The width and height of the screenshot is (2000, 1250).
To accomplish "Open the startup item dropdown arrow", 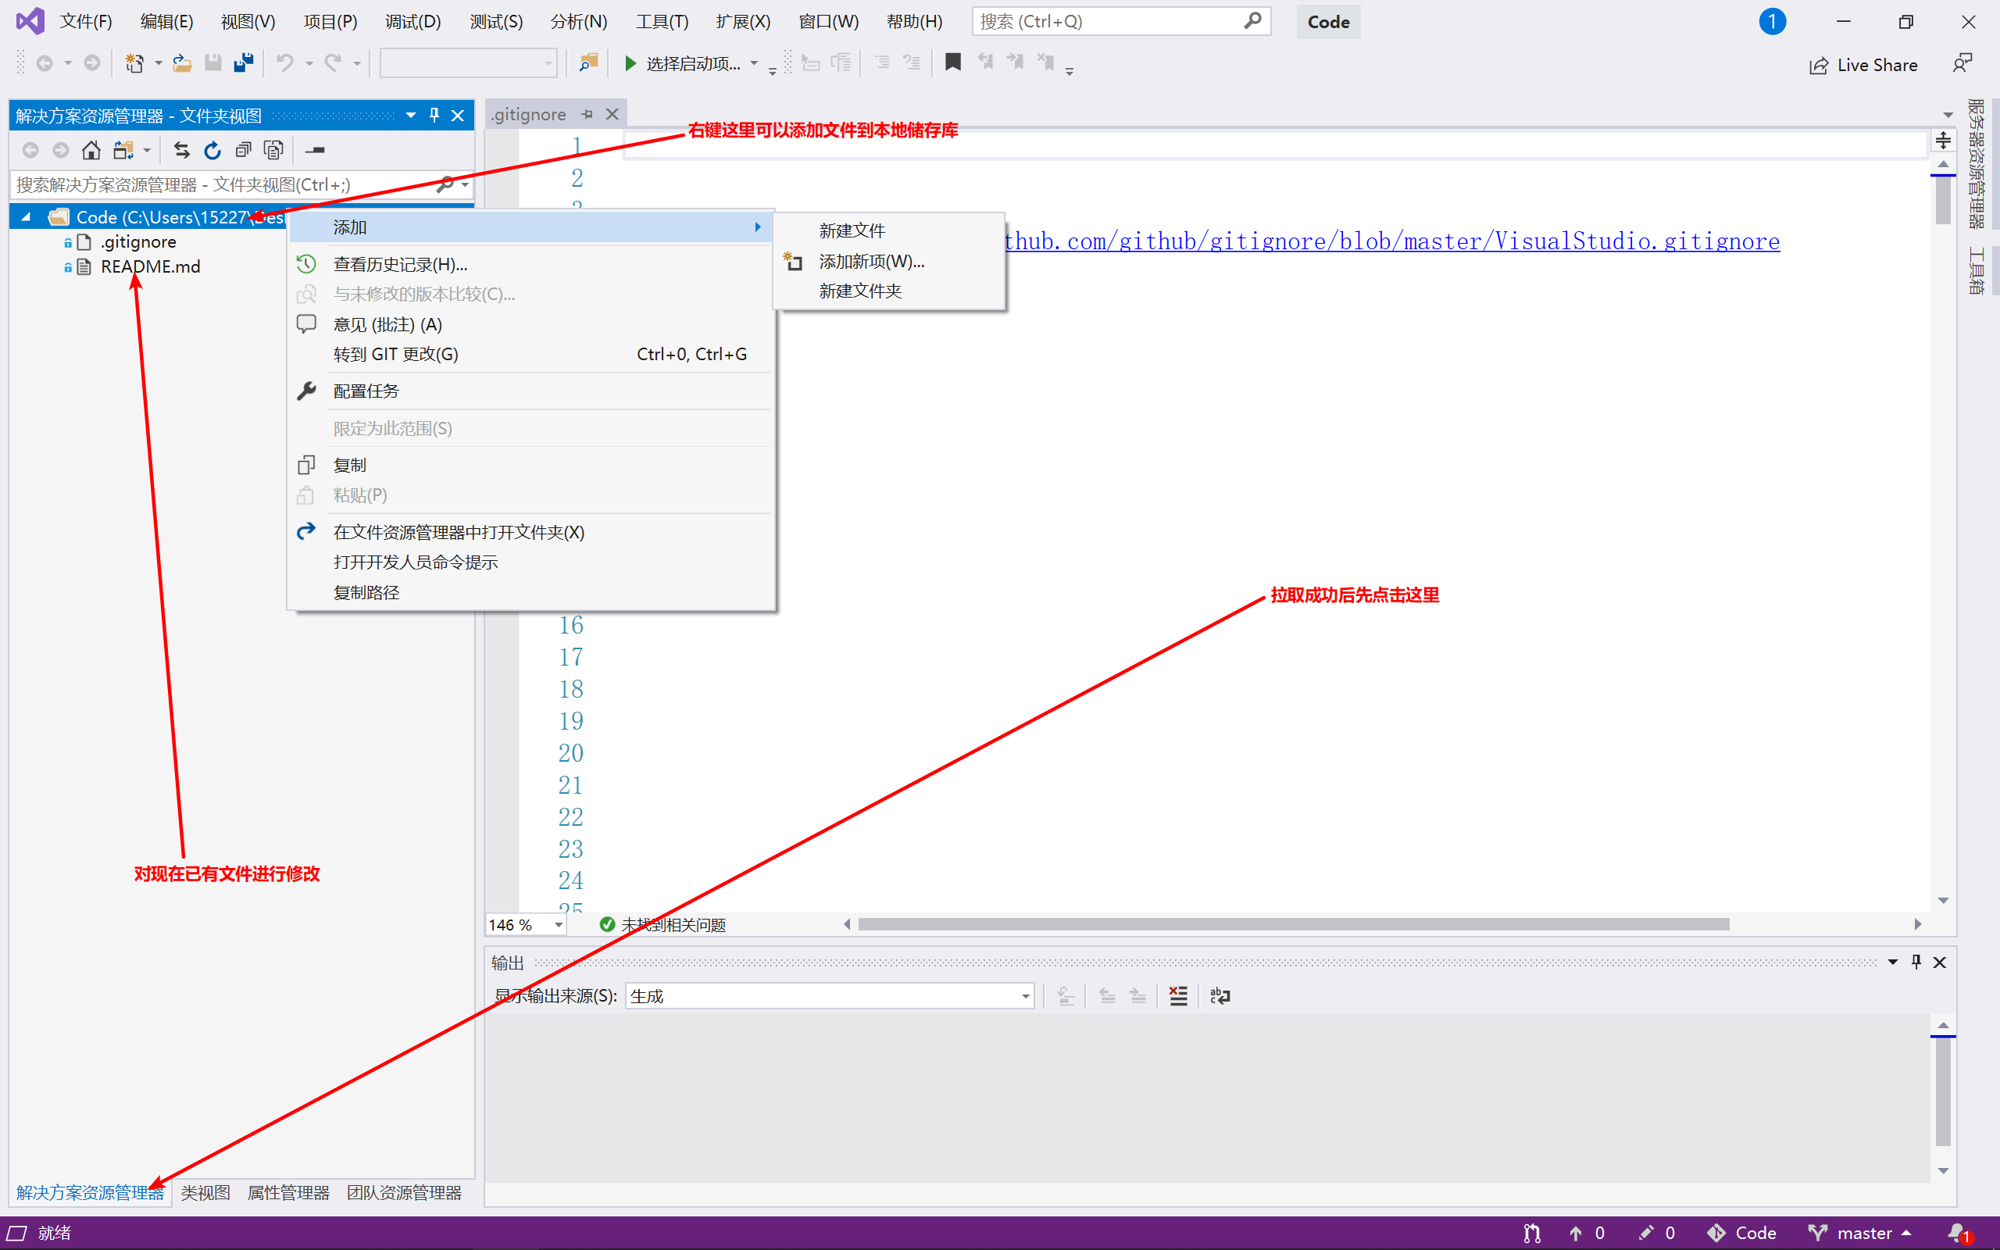I will (754, 62).
